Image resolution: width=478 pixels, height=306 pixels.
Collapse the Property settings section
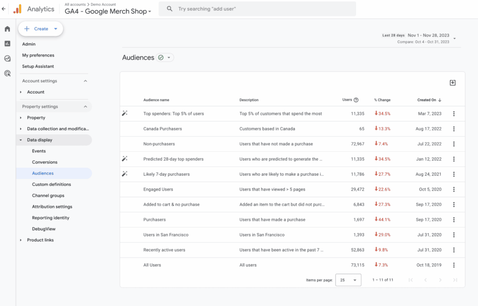pos(85,107)
